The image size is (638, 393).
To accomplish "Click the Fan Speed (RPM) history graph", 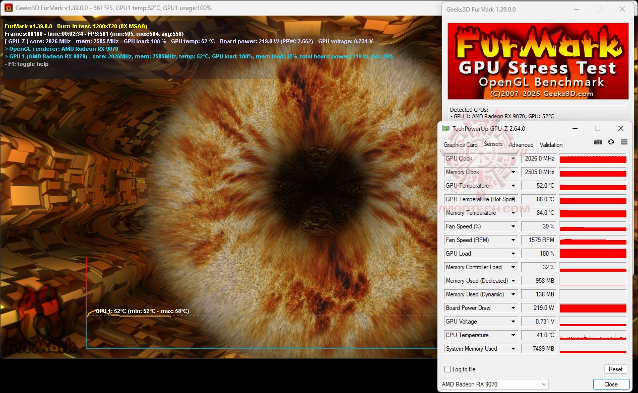I will (x=593, y=240).
